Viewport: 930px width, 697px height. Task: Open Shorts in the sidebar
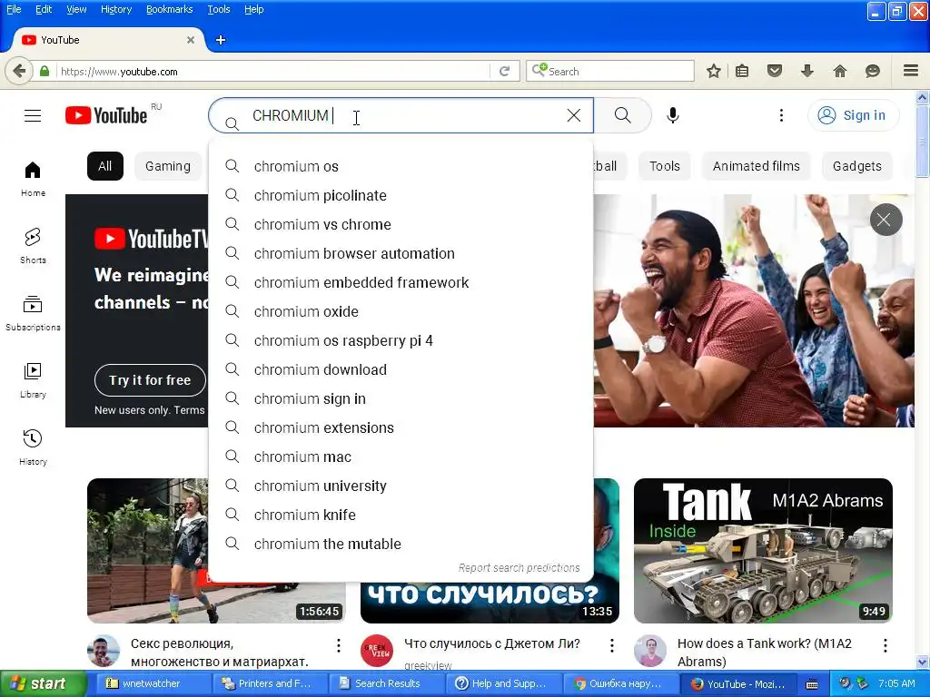(x=33, y=245)
